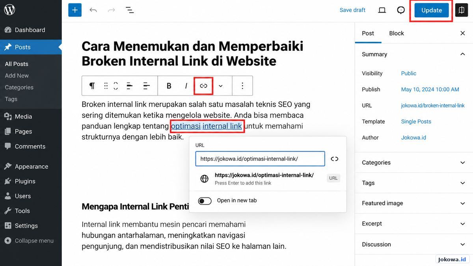Screen dimensions: 473x266
Task: Click the link toolbar button
Action: tap(203, 86)
